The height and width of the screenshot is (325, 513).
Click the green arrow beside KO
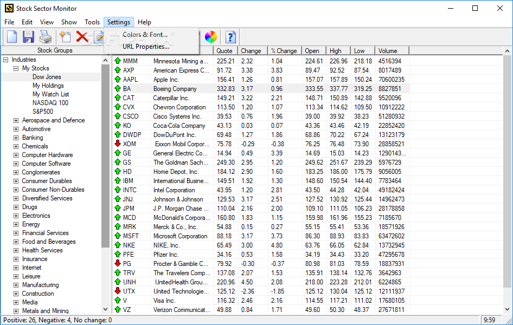(118, 126)
